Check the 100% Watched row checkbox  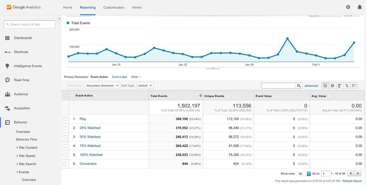65,155
